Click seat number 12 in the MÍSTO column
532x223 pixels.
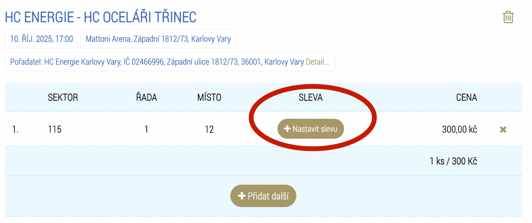click(x=209, y=130)
